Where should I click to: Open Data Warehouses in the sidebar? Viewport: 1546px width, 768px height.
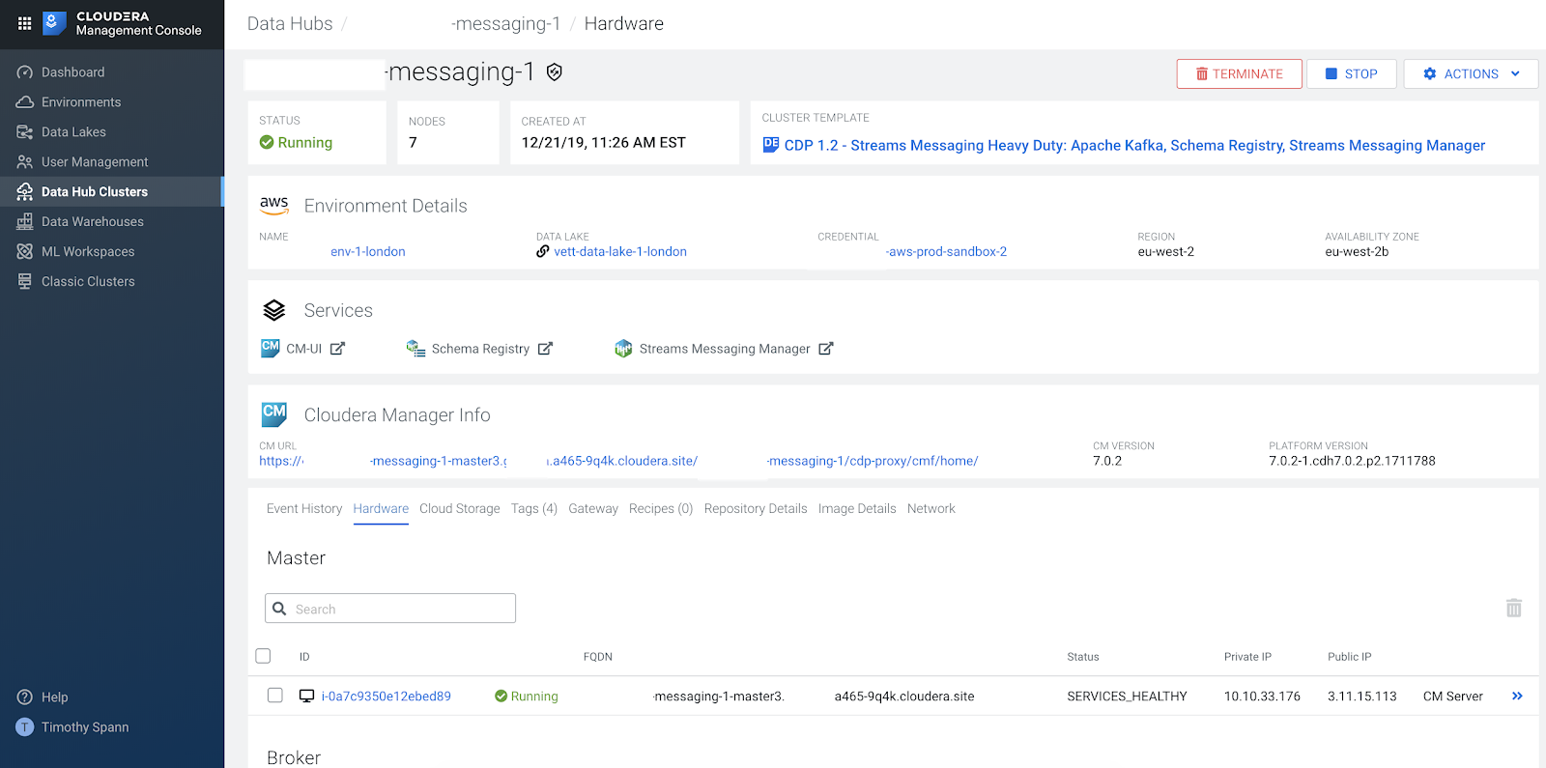pyautogui.click(x=92, y=222)
